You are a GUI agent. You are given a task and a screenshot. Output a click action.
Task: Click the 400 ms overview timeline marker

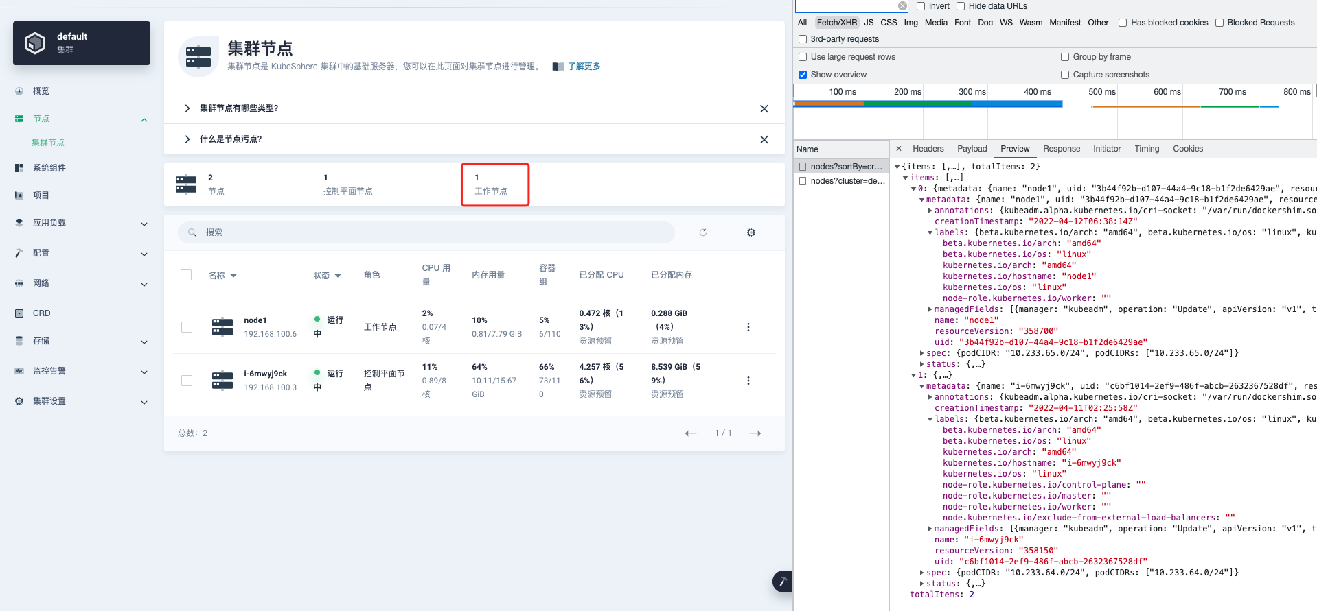(1037, 92)
